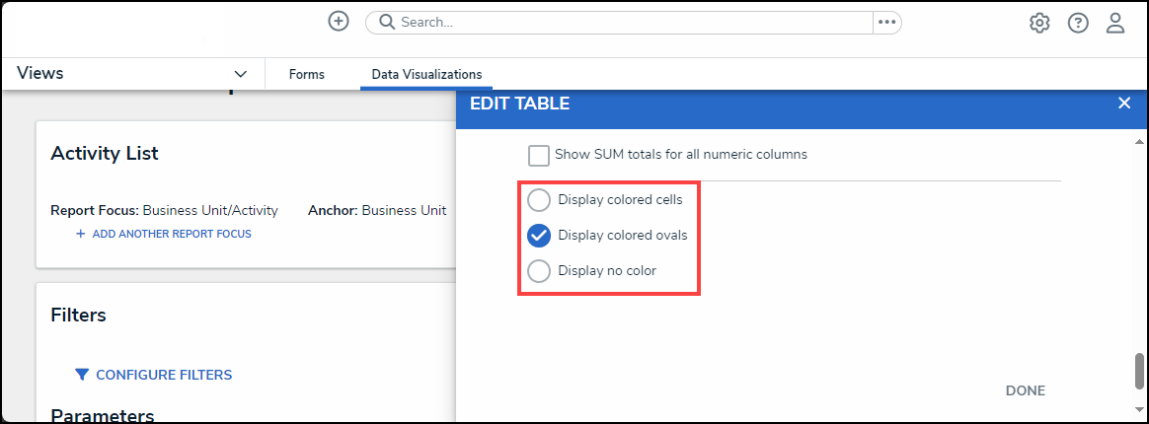Screen dimensions: 1149x424
Task: Click the filter funnel icon
Action: pos(81,375)
